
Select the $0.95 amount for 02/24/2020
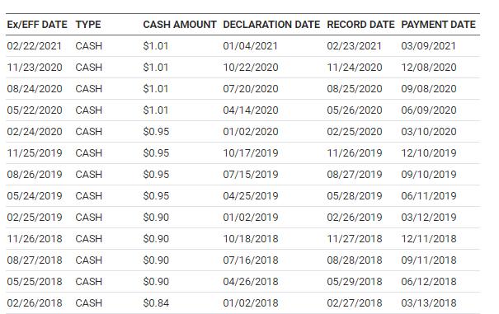click(156, 132)
